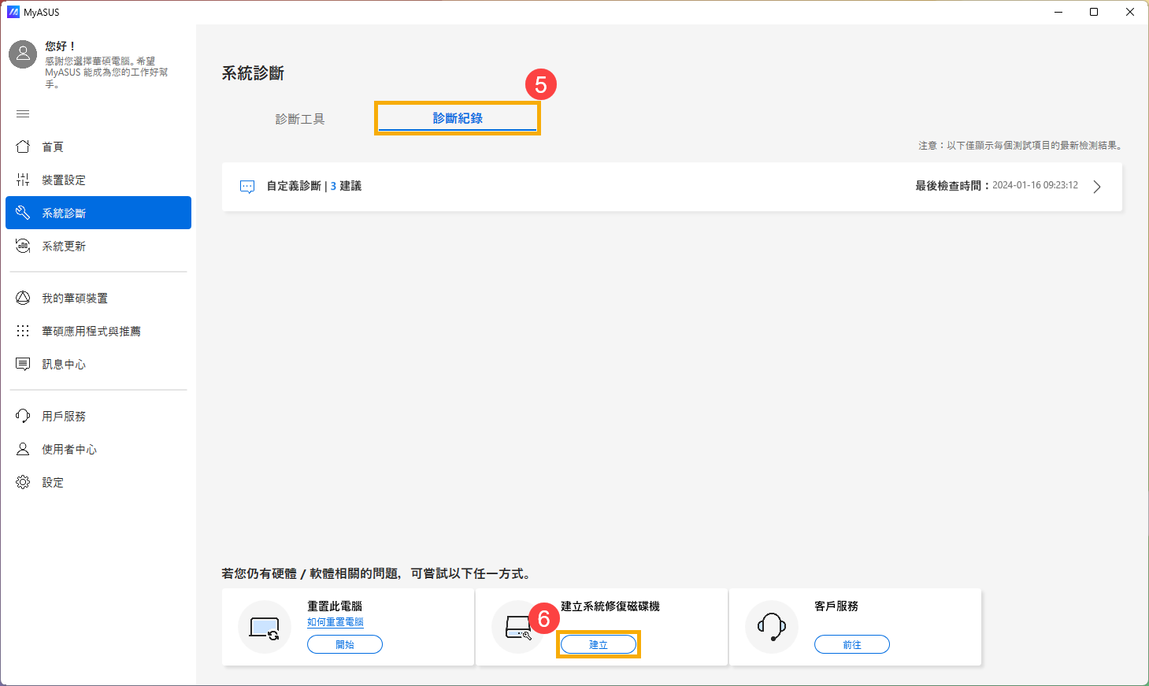Click the 建立系統修復磁碟機 card title
This screenshot has width=1149, height=686.
tap(610, 606)
